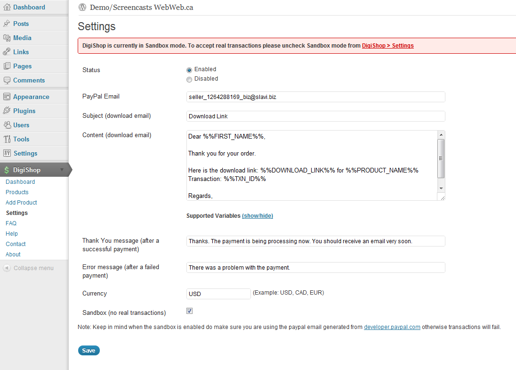516x370 pixels.
Task: Open the Appearance menu
Action: click(x=31, y=97)
